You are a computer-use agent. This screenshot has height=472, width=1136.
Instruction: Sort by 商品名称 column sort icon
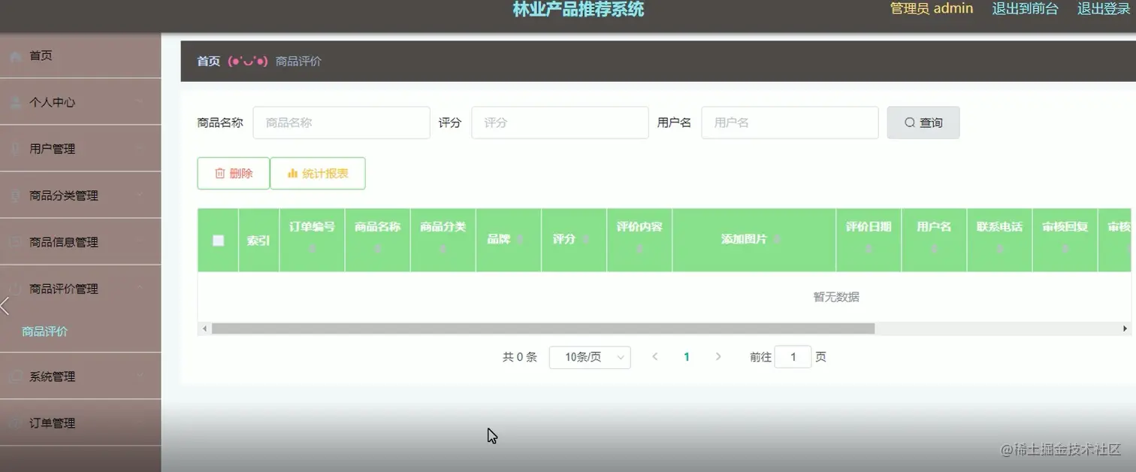378,248
